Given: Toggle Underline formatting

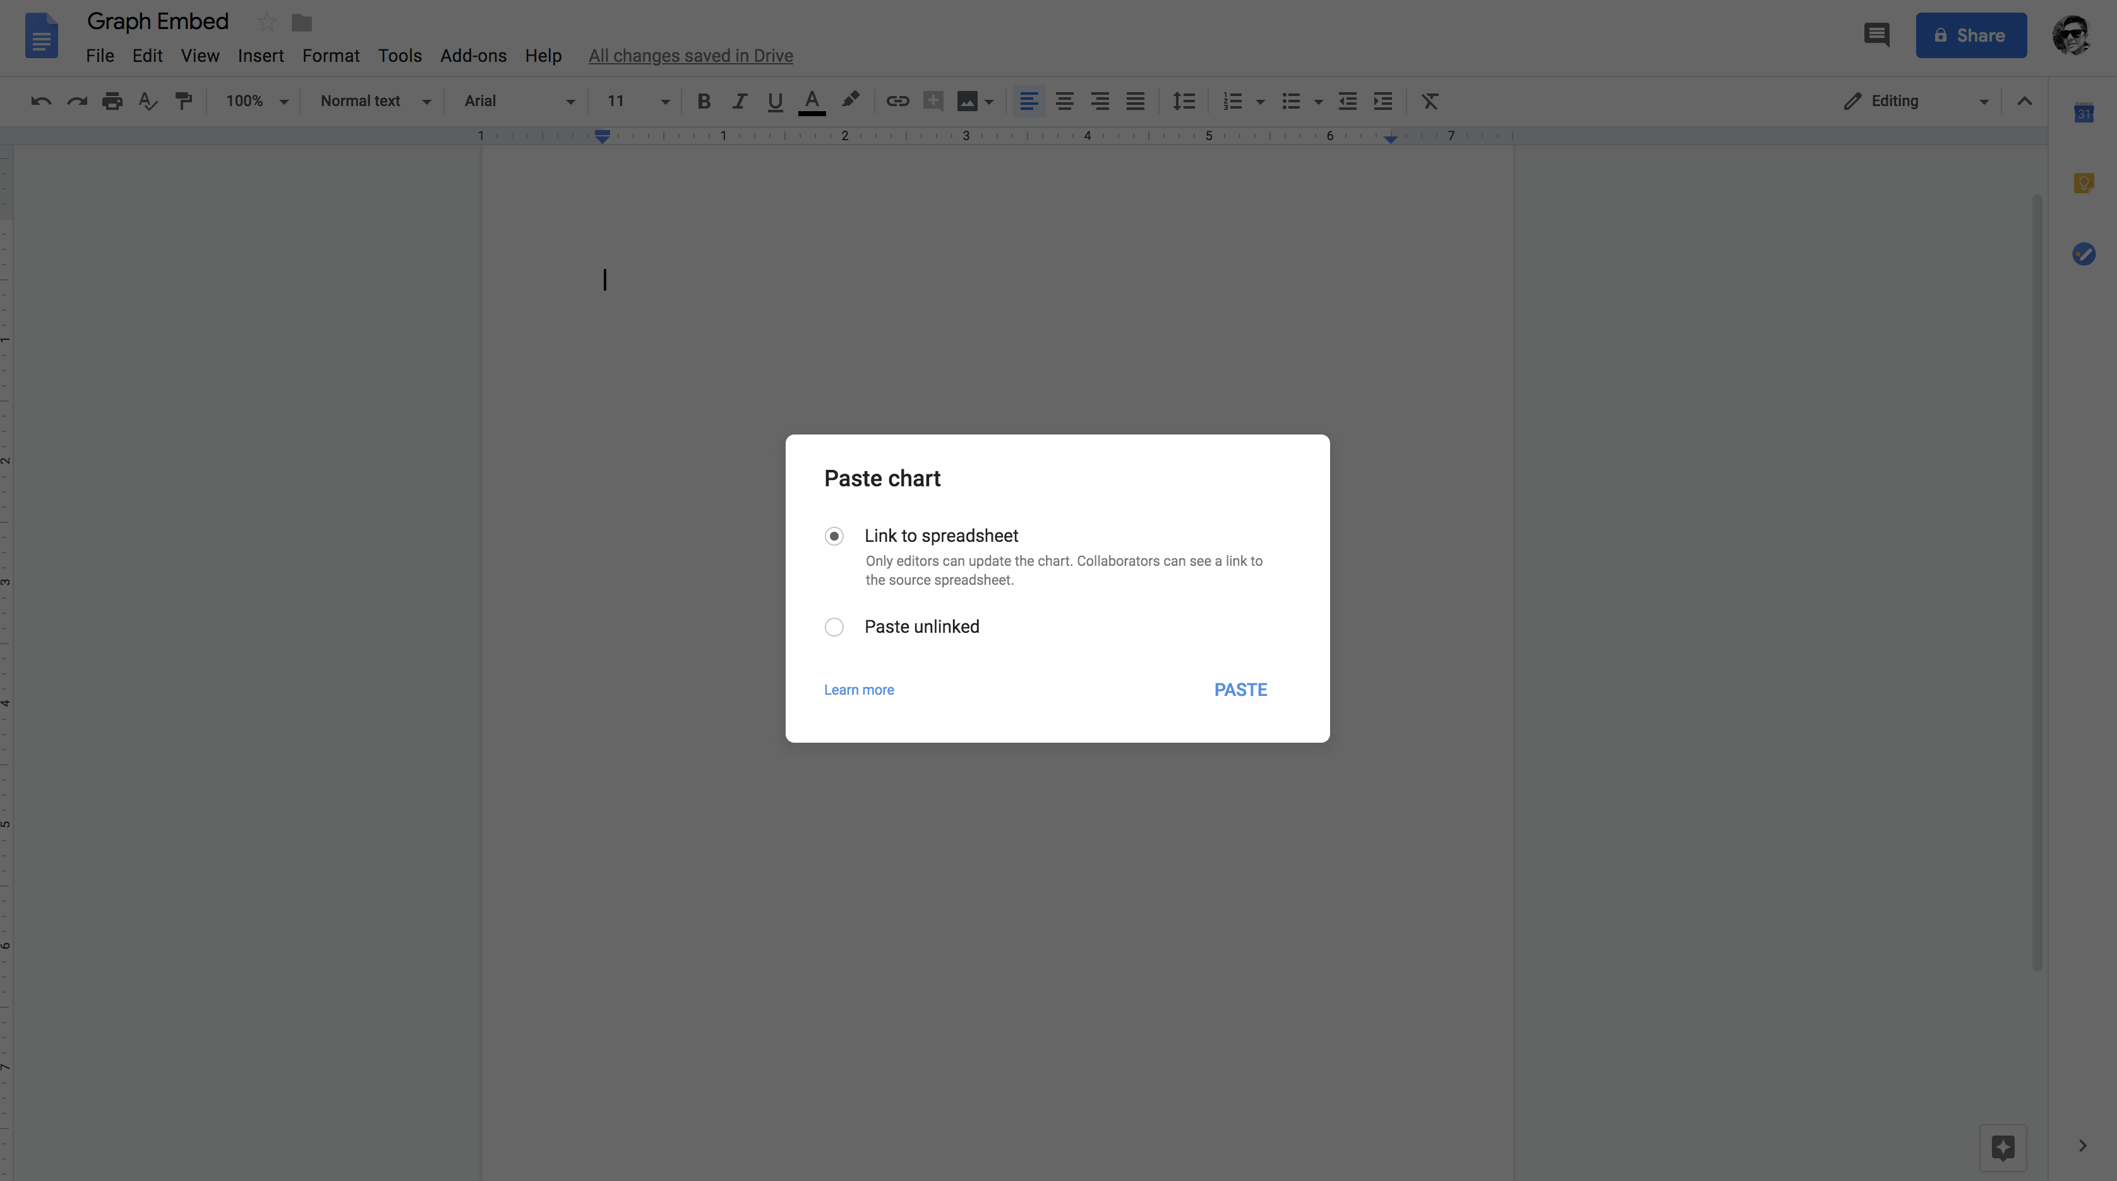Looking at the screenshot, I should coord(775,101).
